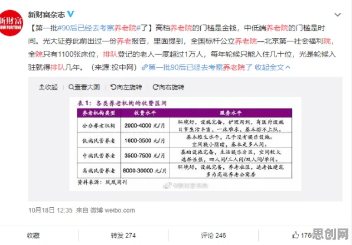This screenshot has height=245, width=352.
Task: Click table row label 公办养老机构
Action: (x=99, y=125)
